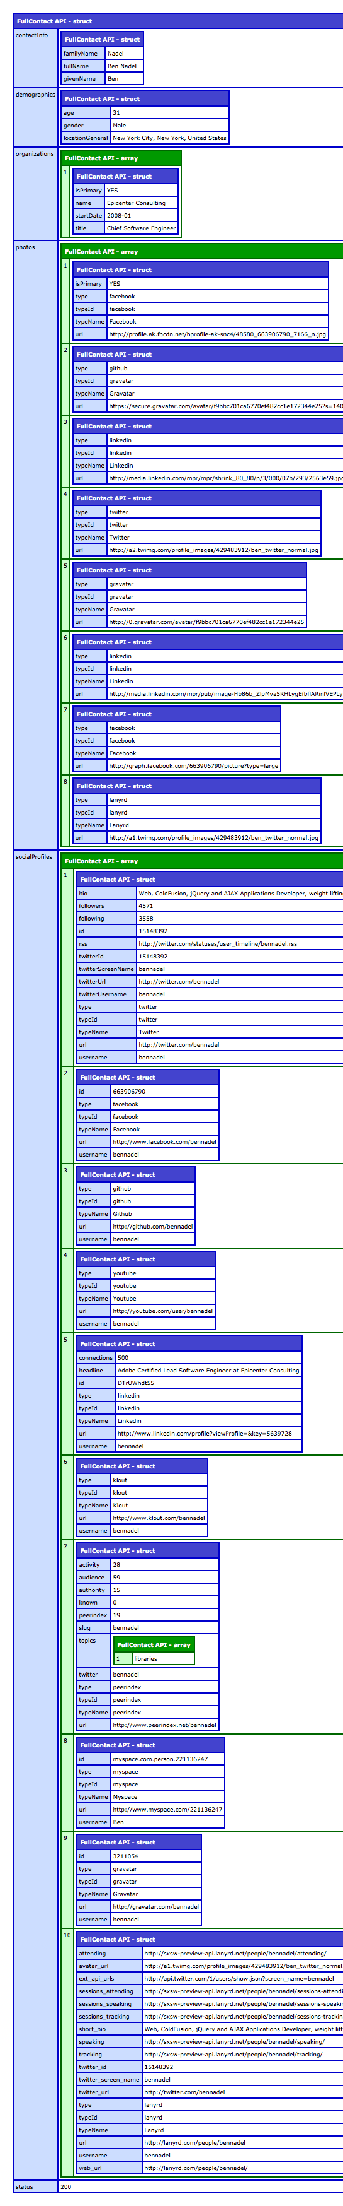Select New York City, New York, United States
Viewport: 343px width, 2206px height.
(x=170, y=138)
